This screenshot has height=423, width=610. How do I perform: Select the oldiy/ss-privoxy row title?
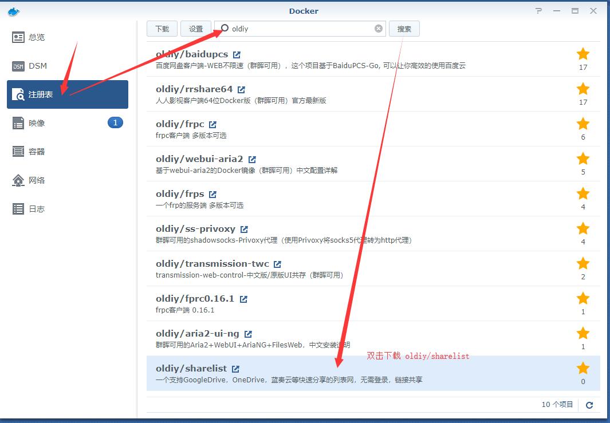tap(195, 229)
